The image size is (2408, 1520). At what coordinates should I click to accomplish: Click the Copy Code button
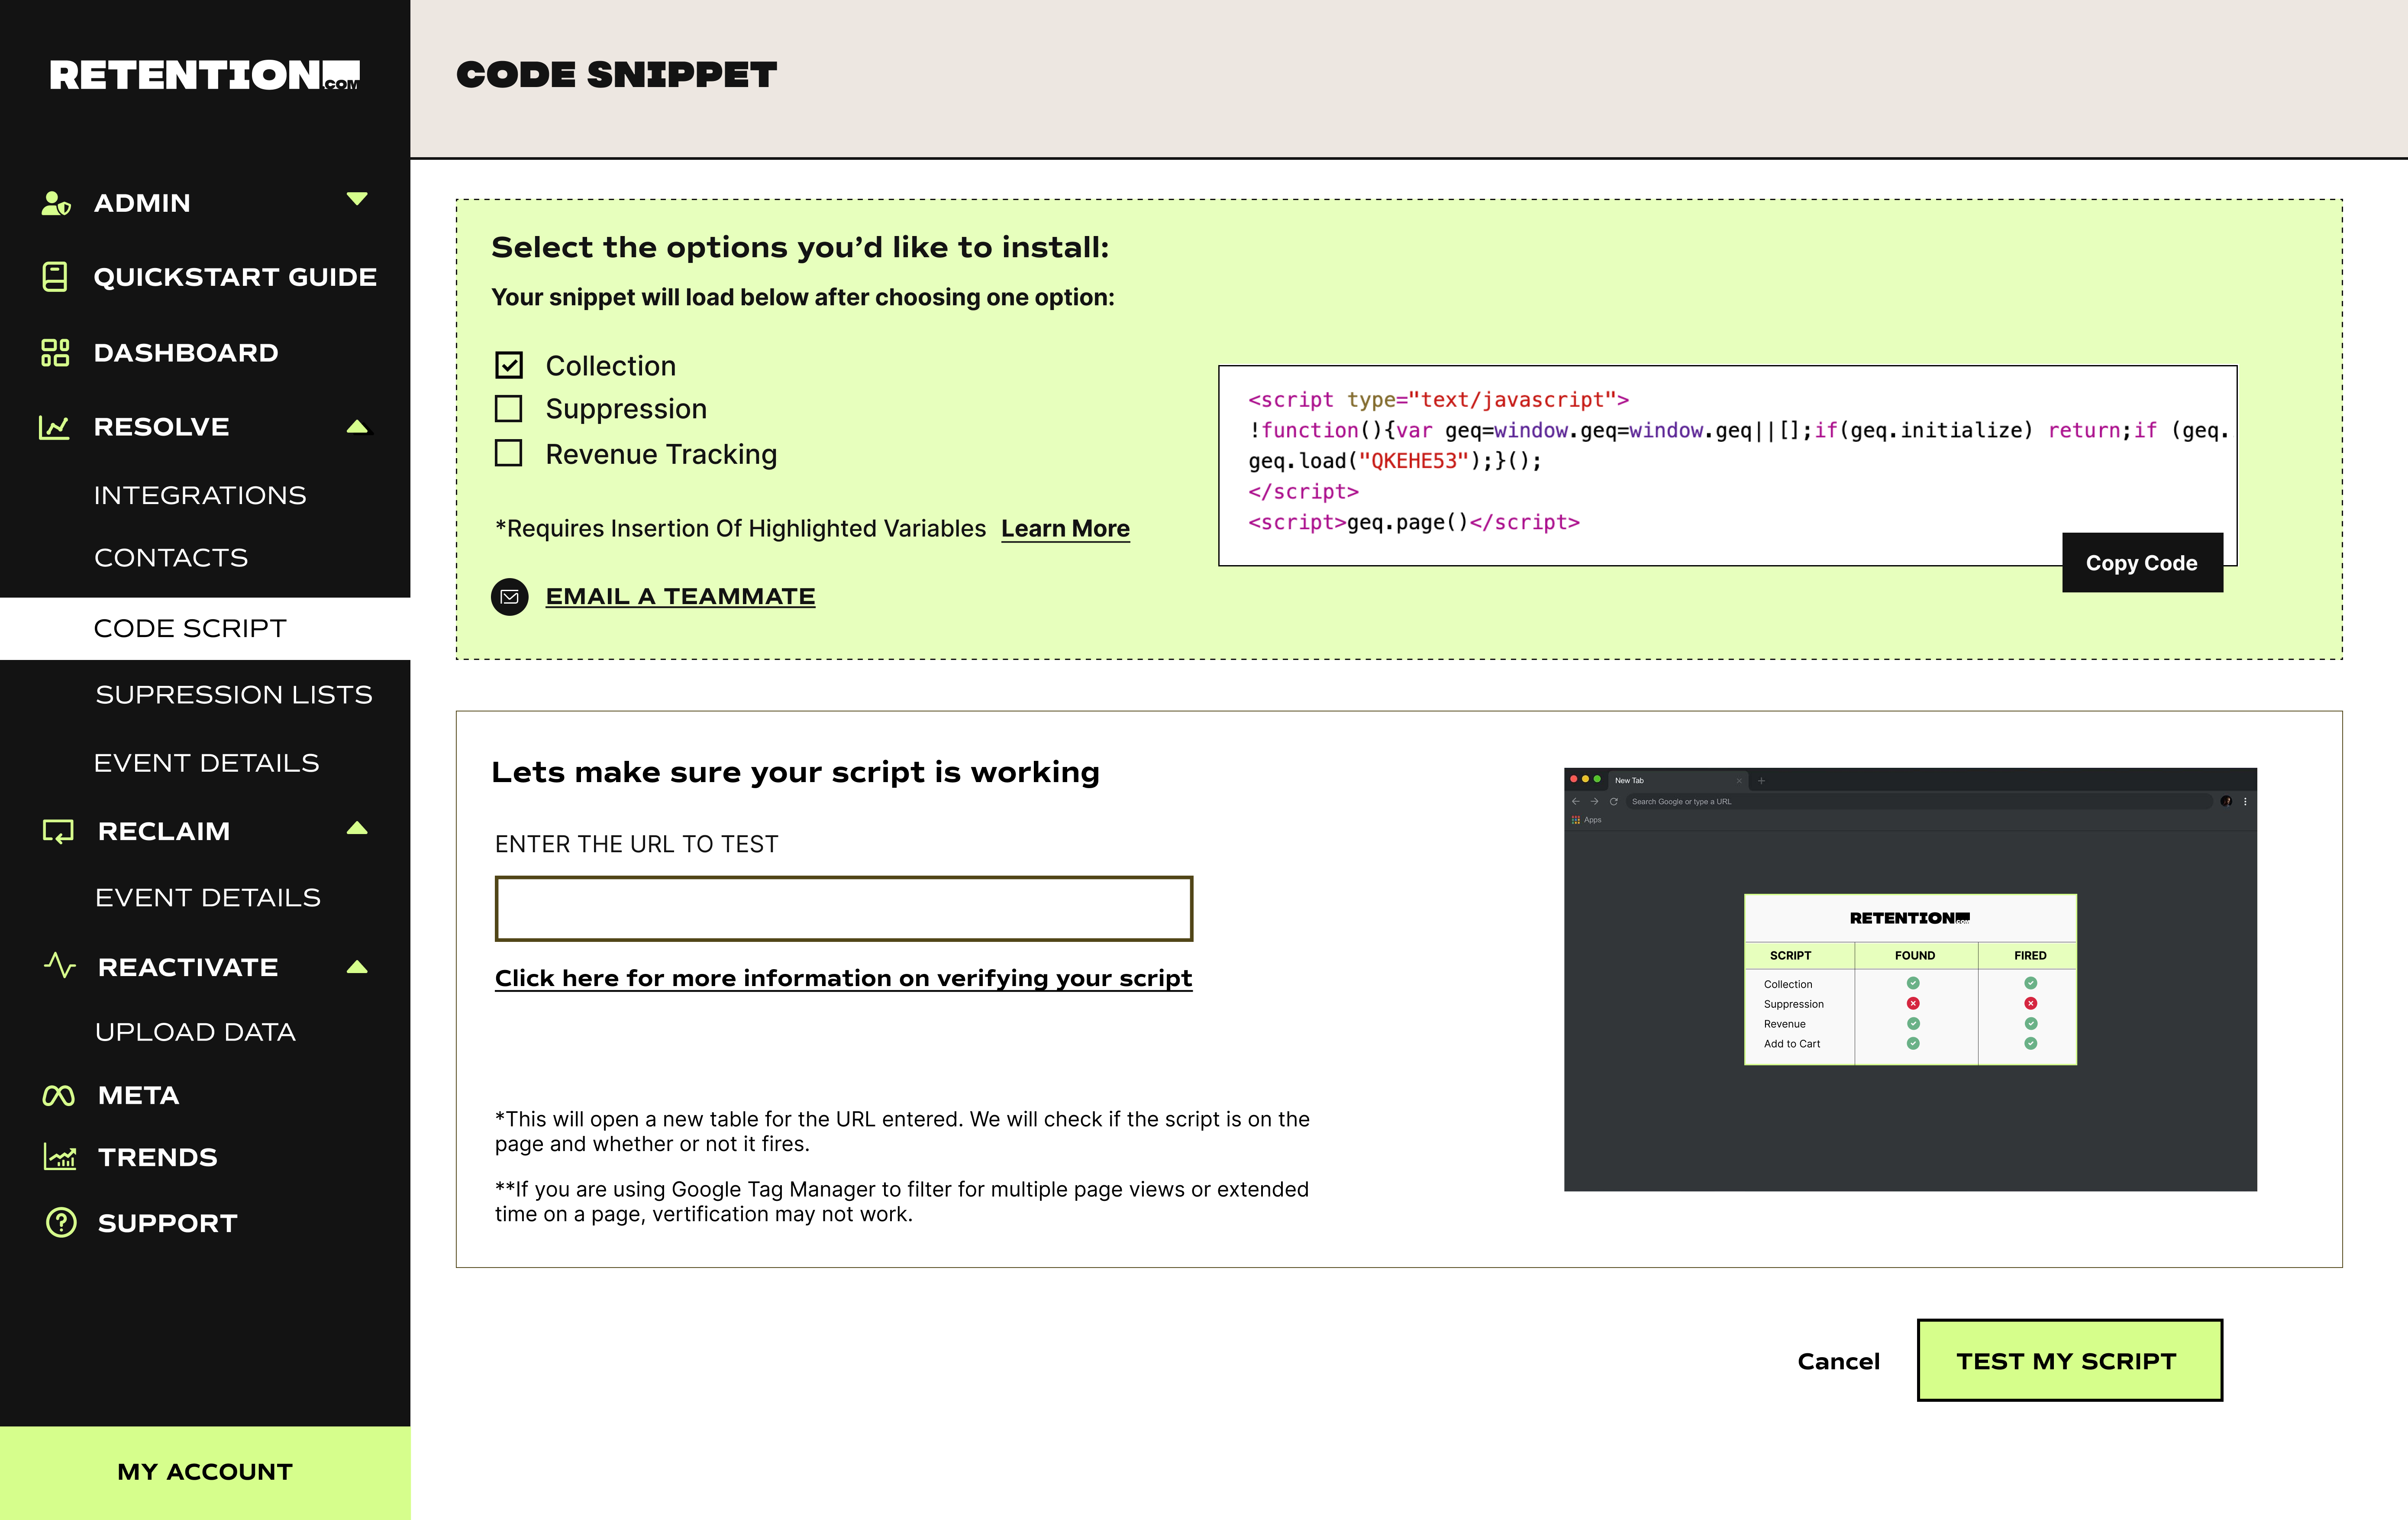pyautogui.click(x=2142, y=563)
